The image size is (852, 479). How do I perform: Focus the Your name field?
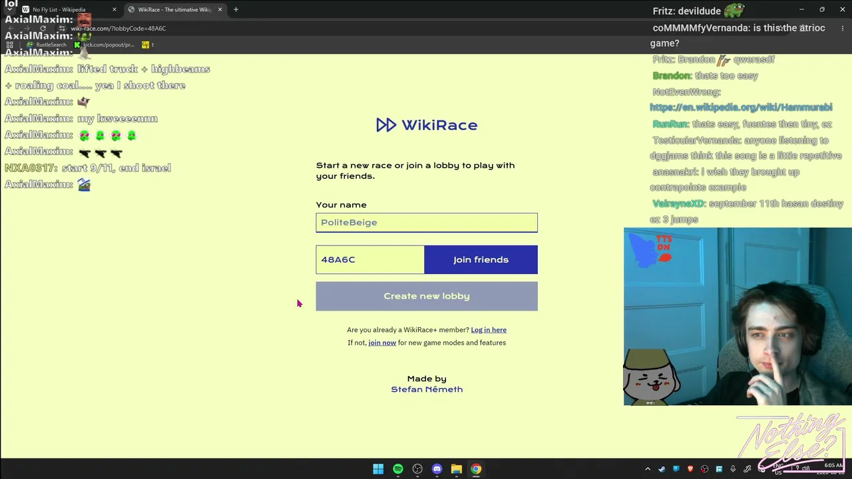click(427, 222)
